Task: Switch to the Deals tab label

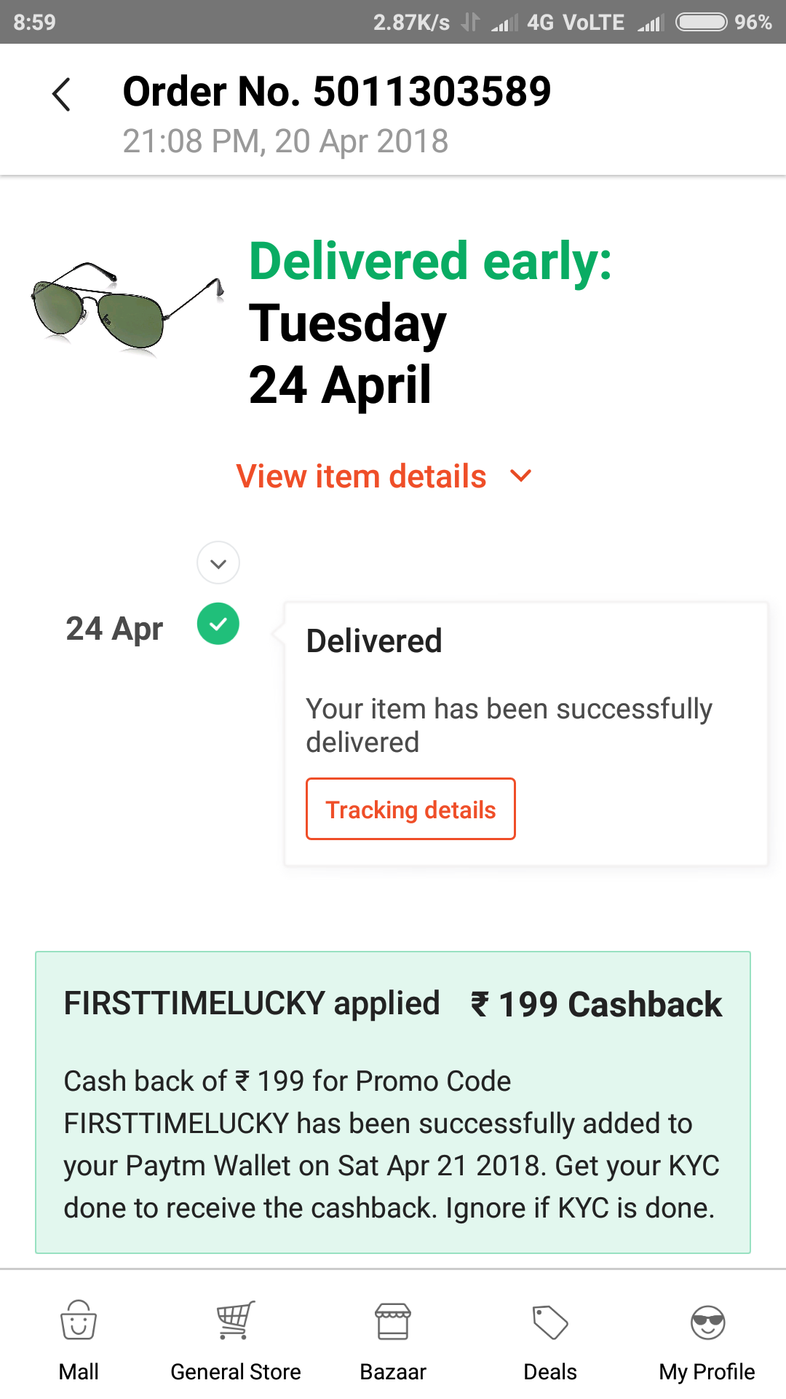Action: [550, 1371]
